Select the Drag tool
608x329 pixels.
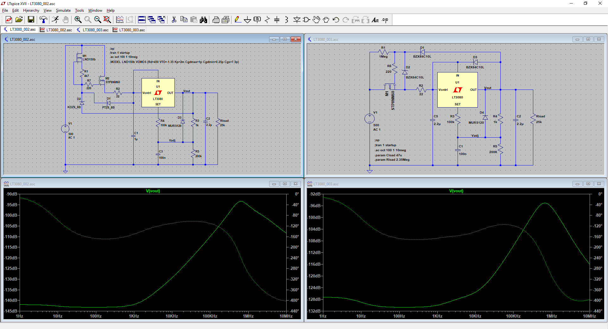pyautogui.click(x=326, y=20)
